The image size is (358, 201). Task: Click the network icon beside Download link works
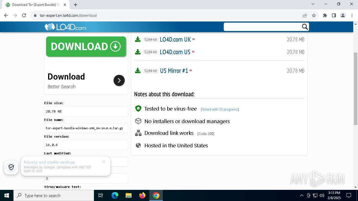pyautogui.click(x=138, y=133)
